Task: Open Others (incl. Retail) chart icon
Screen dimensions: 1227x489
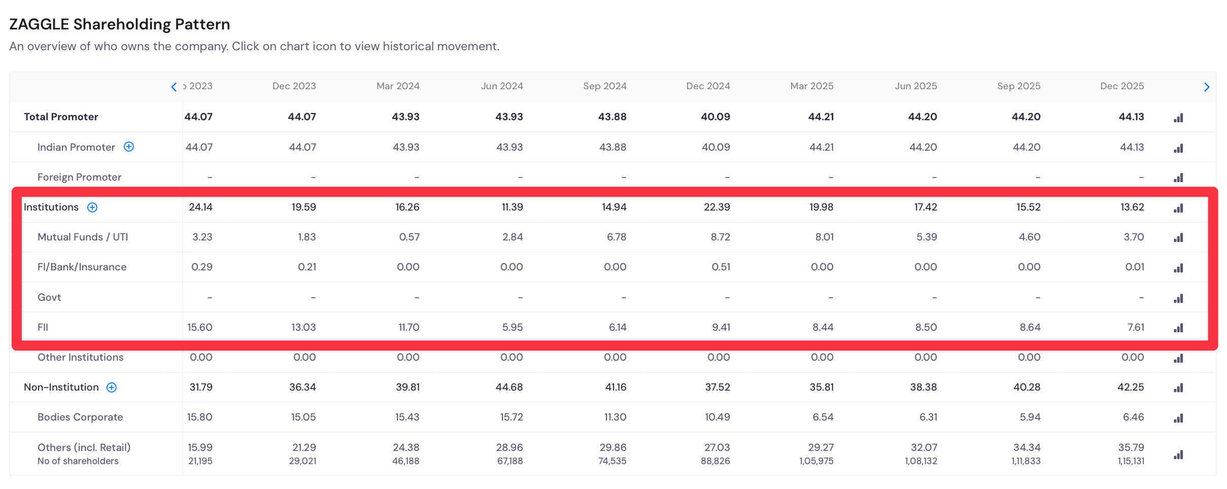Action: 1178,455
